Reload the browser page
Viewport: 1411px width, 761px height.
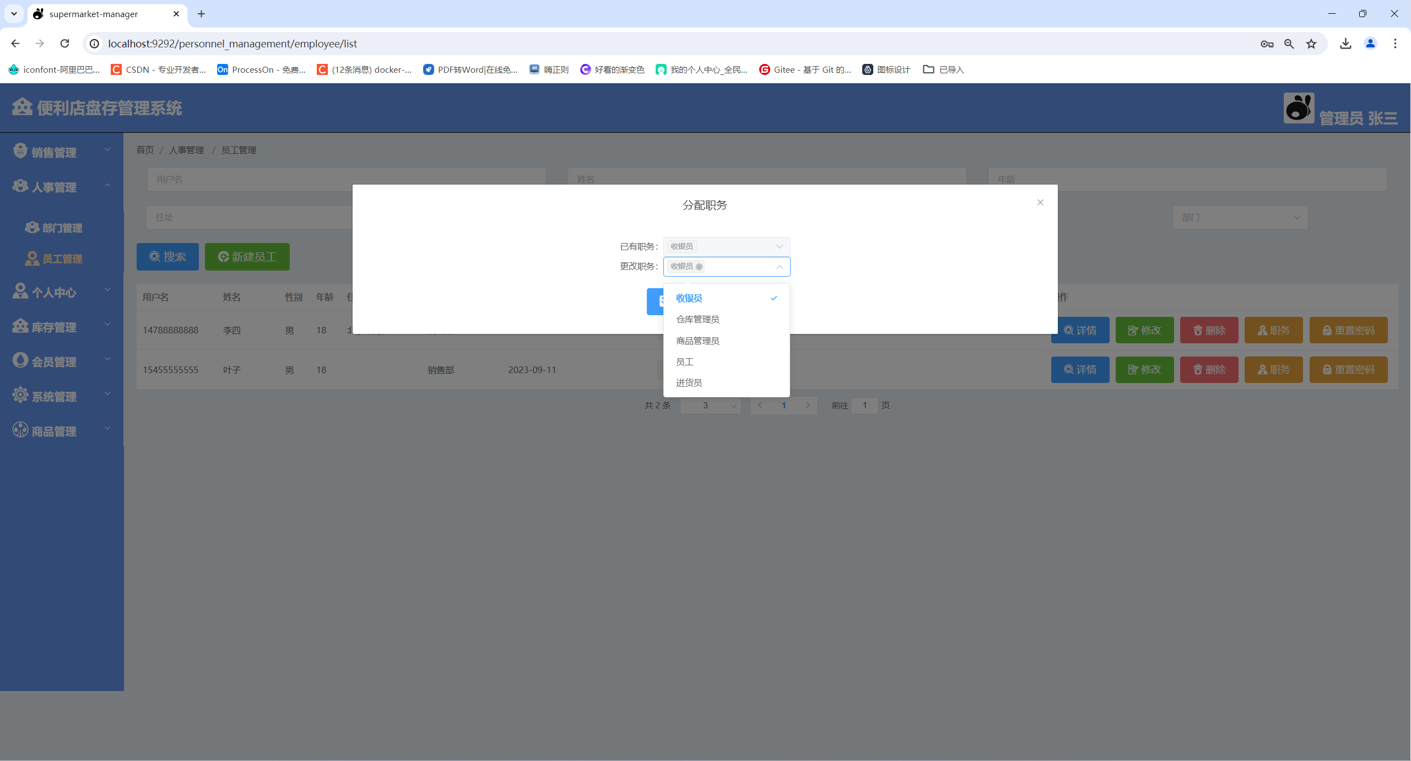[64, 44]
